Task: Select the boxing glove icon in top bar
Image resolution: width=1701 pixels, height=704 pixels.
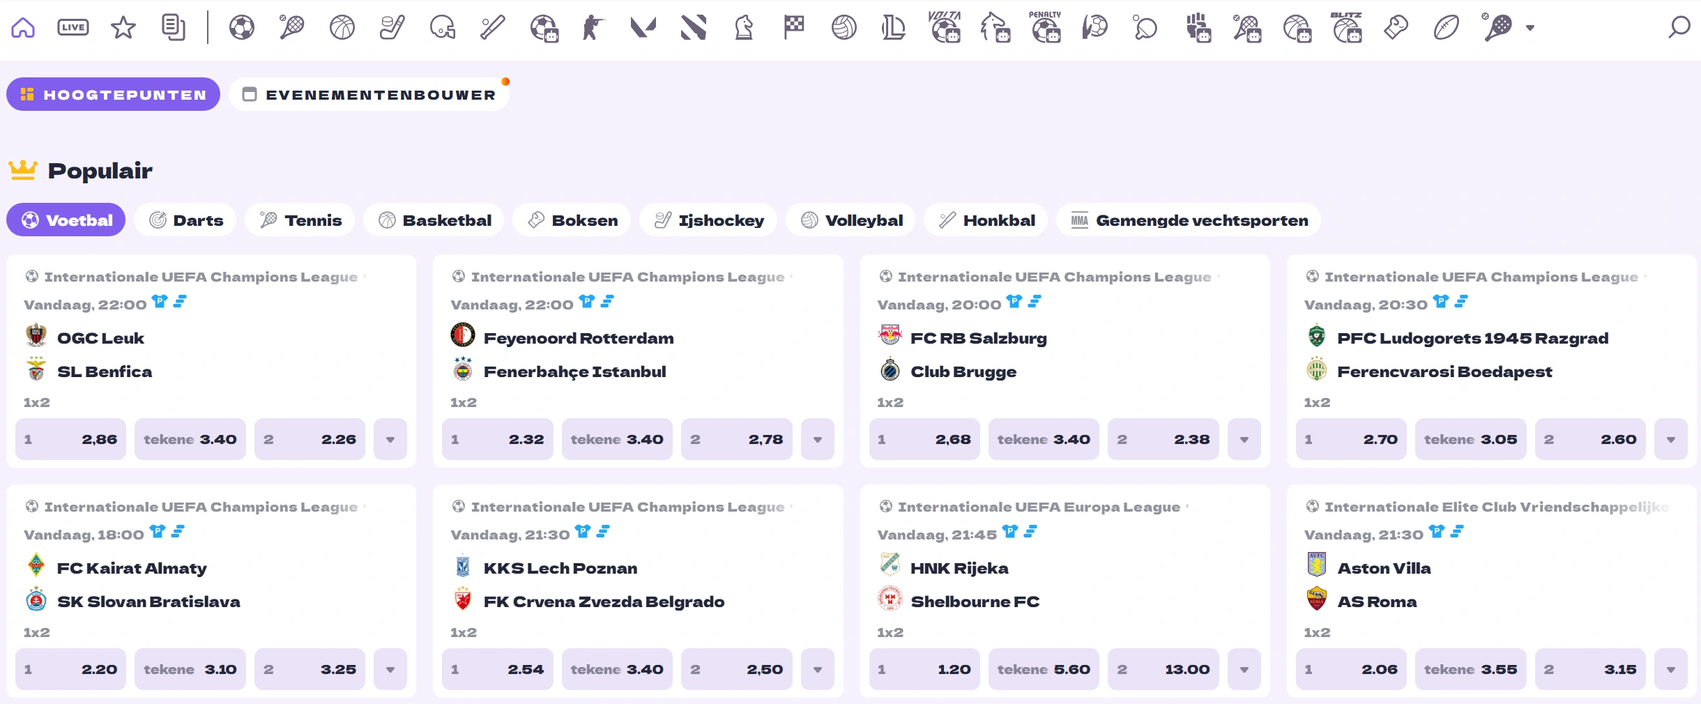Action: click(x=1396, y=28)
